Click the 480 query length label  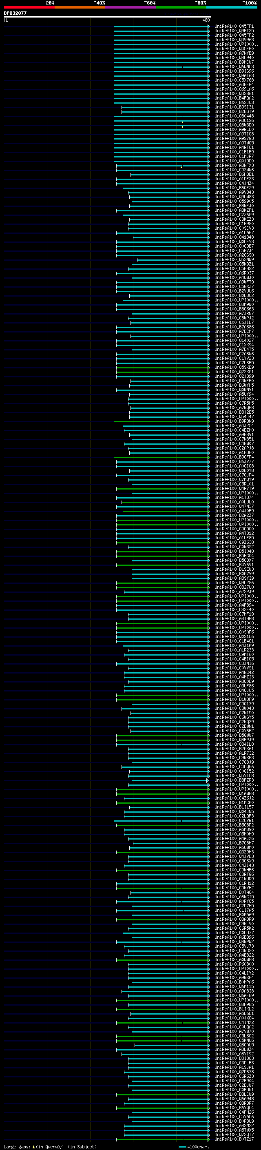[x=206, y=20]
